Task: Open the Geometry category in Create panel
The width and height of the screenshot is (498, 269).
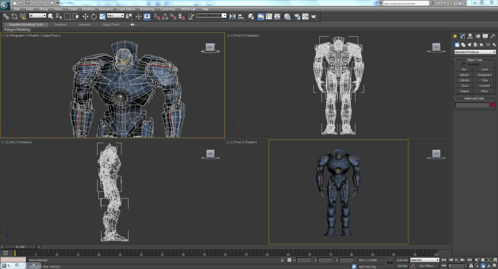Action: coord(456,44)
